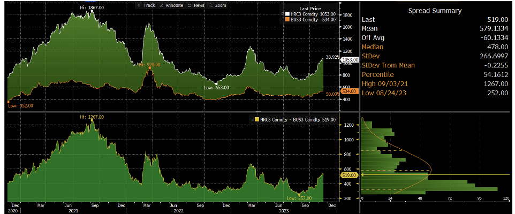This screenshot has width=515, height=214.
Task: Click the orange BUS3 Comdty color swatch
Action: 287,19
